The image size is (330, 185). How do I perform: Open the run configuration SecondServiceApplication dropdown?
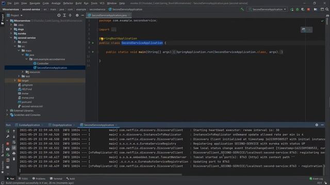tap(267, 9)
